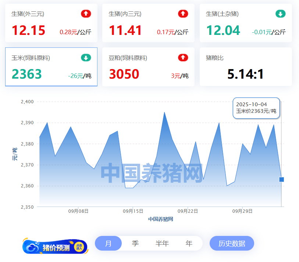Image resolution: width=299 pixels, height=262 pixels.
Task: Click the 2363 玉米 price value
Action: [27, 74]
